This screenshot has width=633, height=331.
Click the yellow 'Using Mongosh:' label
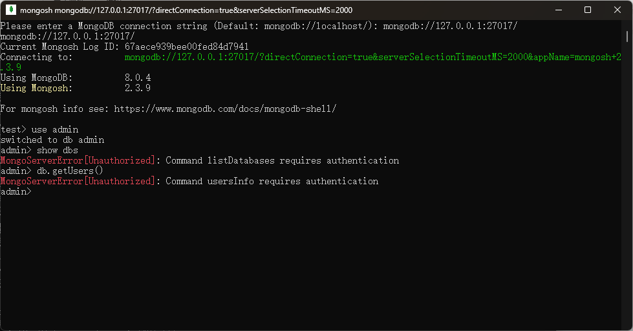coord(36,88)
